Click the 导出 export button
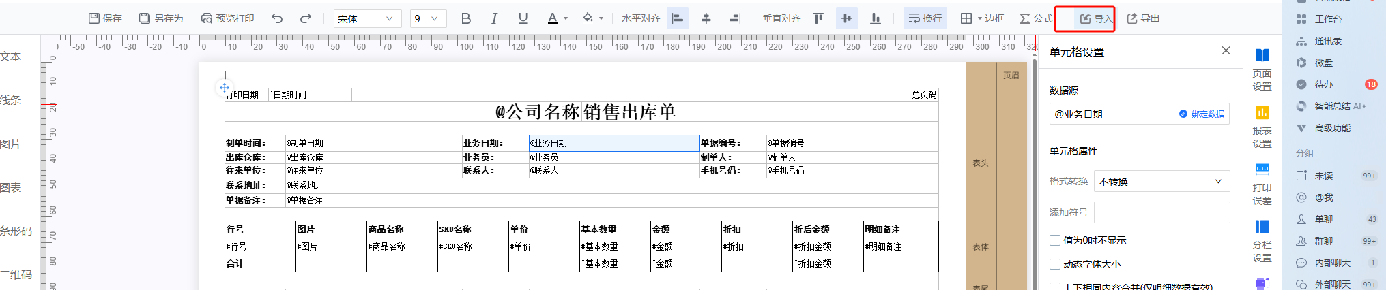1386x290 pixels. 1143,18
